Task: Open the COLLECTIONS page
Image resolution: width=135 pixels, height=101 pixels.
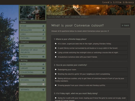Action: (x=32, y=72)
